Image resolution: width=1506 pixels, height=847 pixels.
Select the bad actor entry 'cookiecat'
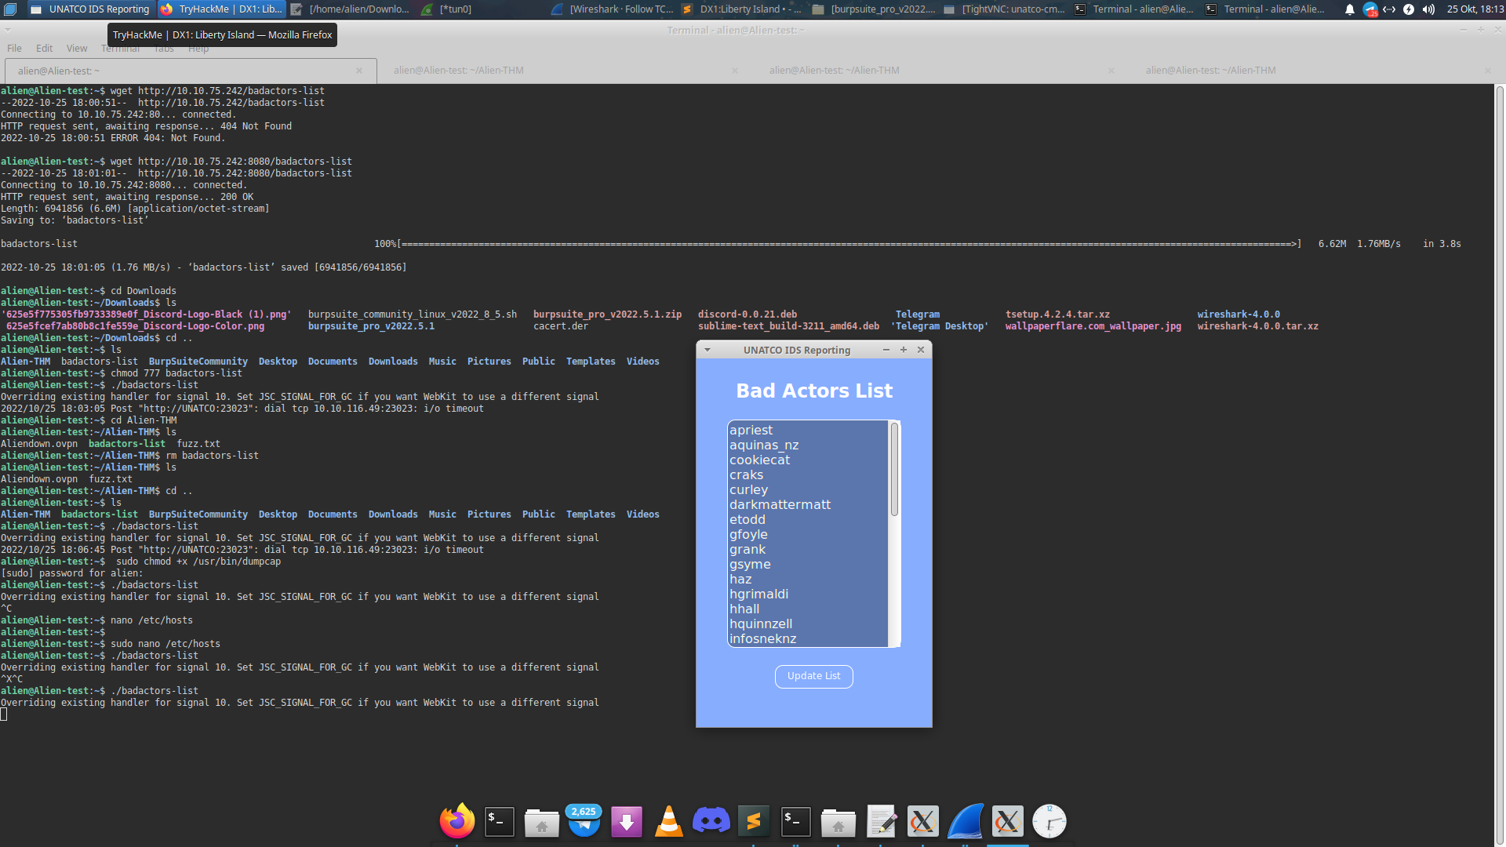tap(759, 460)
